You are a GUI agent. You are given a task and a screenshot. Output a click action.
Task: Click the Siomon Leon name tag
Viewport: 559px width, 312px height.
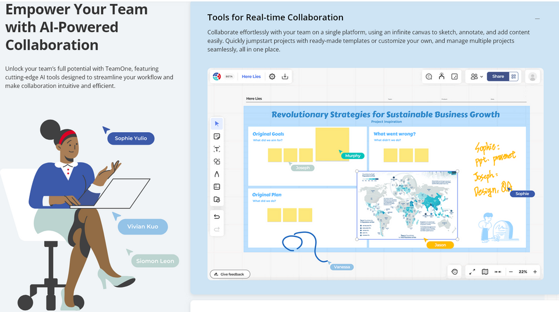(155, 261)
